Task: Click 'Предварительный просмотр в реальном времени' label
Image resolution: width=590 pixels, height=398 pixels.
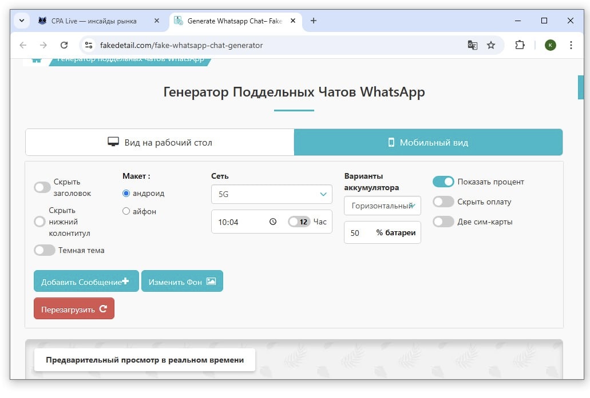Action: click(x=145, y=360)
